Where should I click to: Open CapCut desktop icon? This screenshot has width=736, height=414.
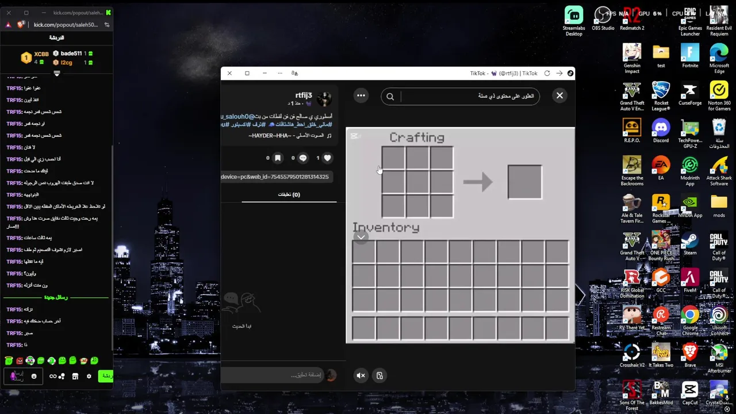690,392
